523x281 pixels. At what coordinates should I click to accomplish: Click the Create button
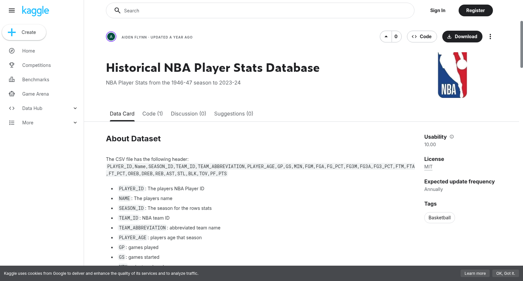(24, 32)
